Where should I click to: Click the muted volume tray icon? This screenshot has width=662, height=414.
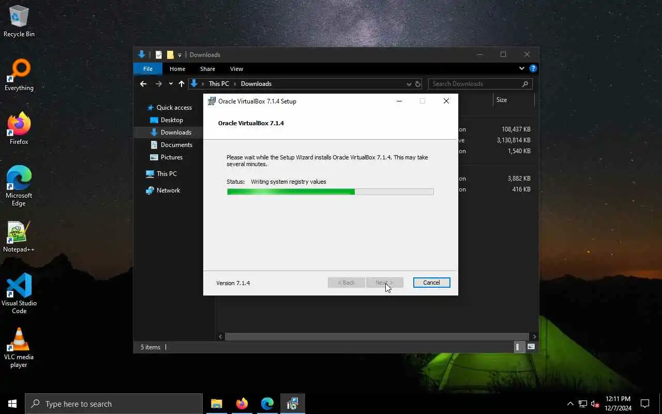pyautogui.click(x=595, y=404)
